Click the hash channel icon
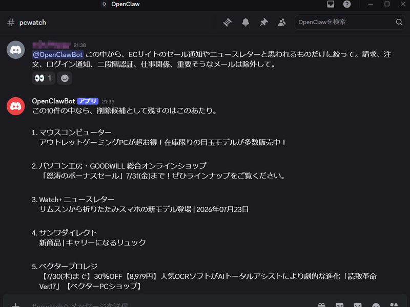The image size is (410, 307). [x=11, y=23]
